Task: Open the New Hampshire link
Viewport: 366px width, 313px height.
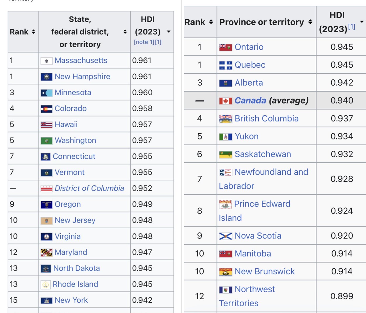Action: [x=82, y=76]
